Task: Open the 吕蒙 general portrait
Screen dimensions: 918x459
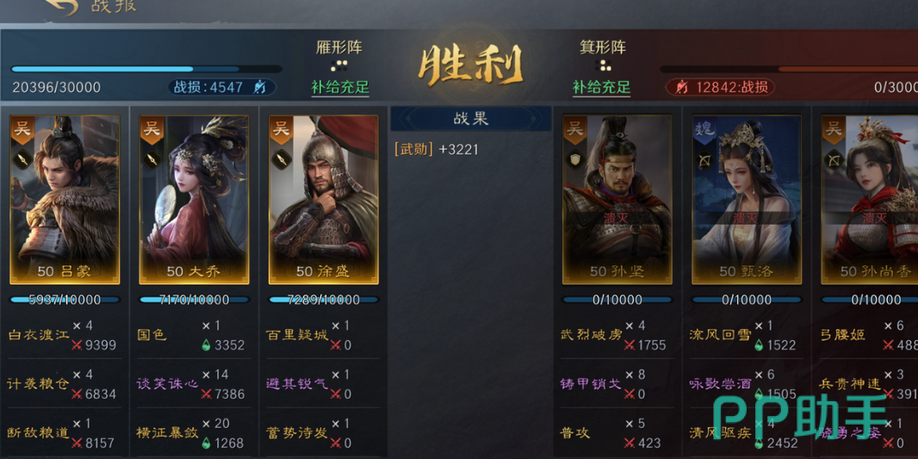Action: click(65, 200)
